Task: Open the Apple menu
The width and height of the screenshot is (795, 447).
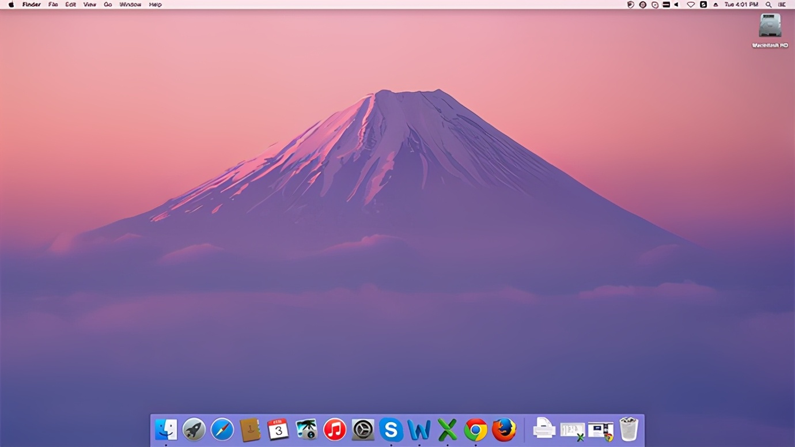Action: (x=11, y=5)
